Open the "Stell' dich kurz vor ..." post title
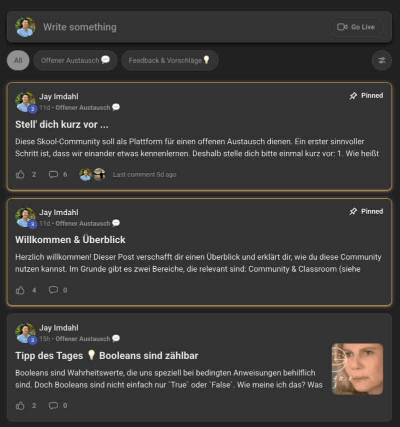Screen dimensions: 400x427 [x=62, y=124]
